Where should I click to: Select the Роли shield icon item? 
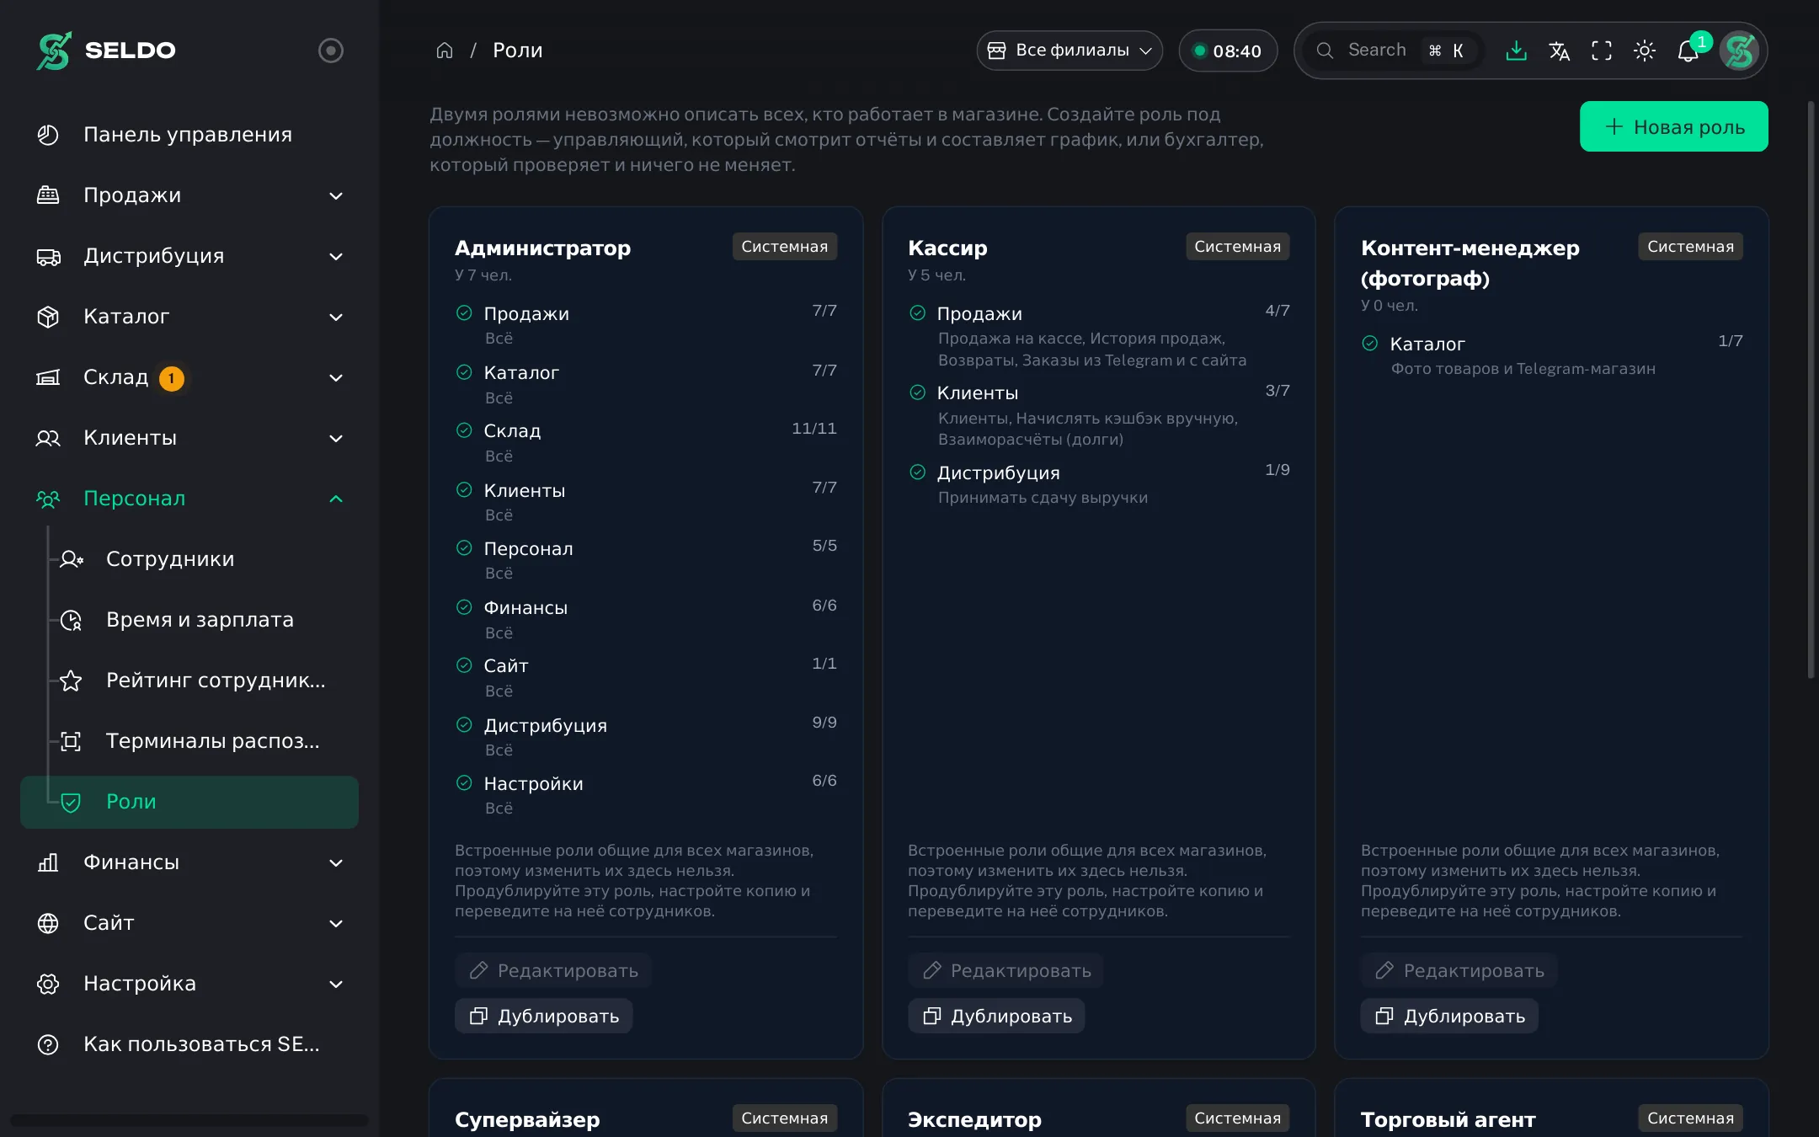tap(72, 802)
